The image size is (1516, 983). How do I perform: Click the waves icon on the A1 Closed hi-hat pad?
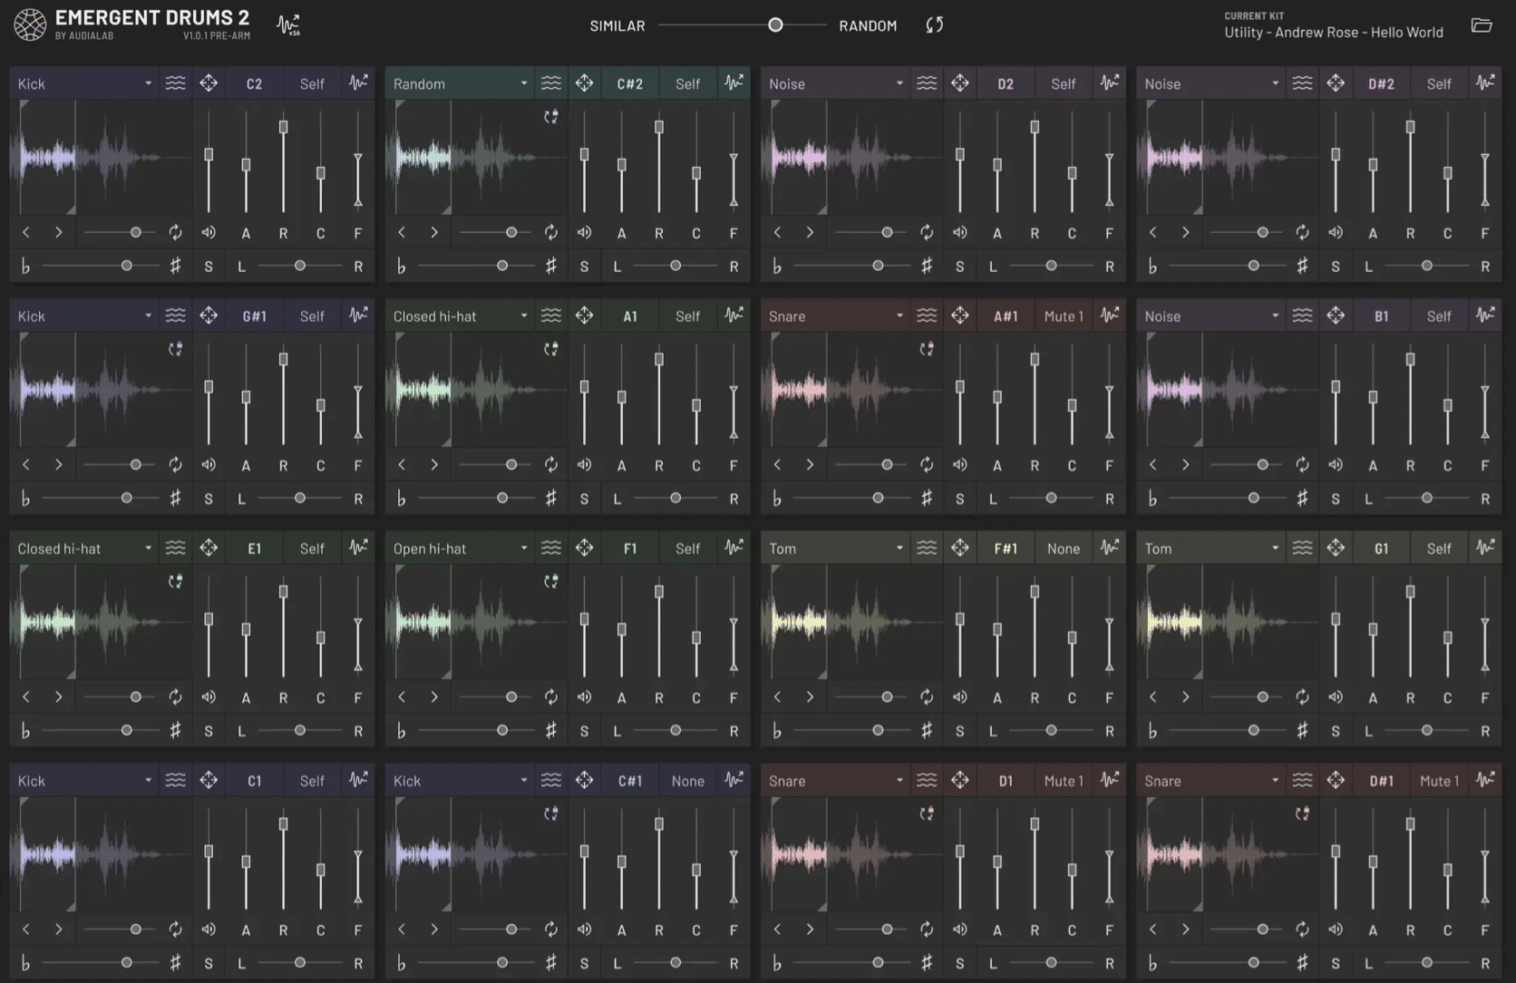550,316
